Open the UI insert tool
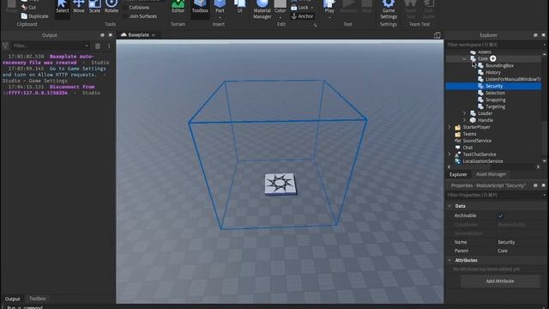This screenshot has width=549, height=309. pyautogui.click(x=240, y=7)
